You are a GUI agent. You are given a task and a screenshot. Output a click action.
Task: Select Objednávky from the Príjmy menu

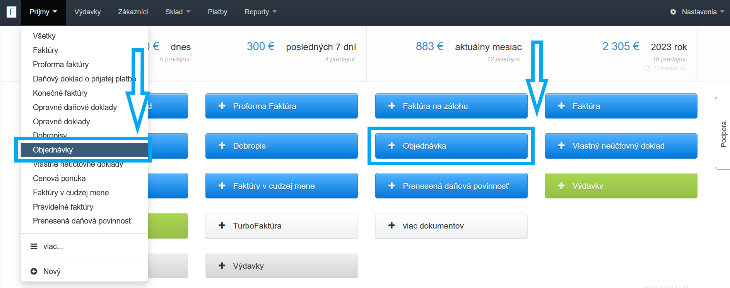(x=53, y=150)
